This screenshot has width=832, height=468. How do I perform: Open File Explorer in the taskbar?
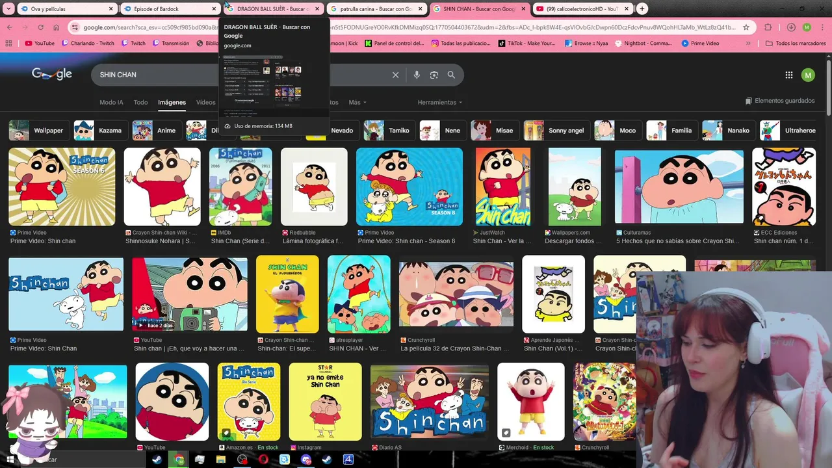[221, 460]
